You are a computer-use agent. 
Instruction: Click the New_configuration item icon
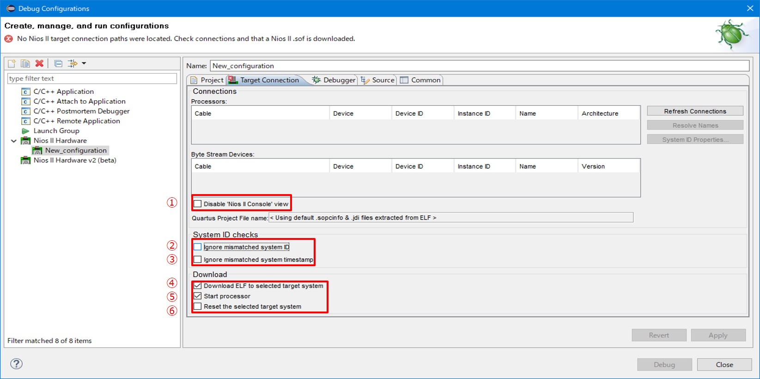(37, 150)
